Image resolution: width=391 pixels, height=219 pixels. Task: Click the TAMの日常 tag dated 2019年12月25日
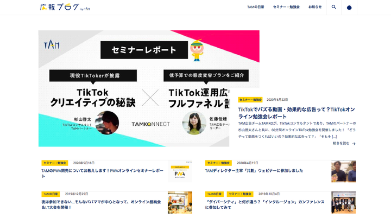(51, 194)
